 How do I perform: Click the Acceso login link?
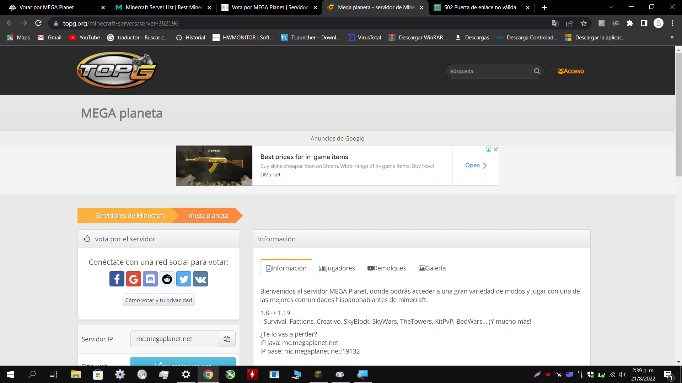[570, 71]
